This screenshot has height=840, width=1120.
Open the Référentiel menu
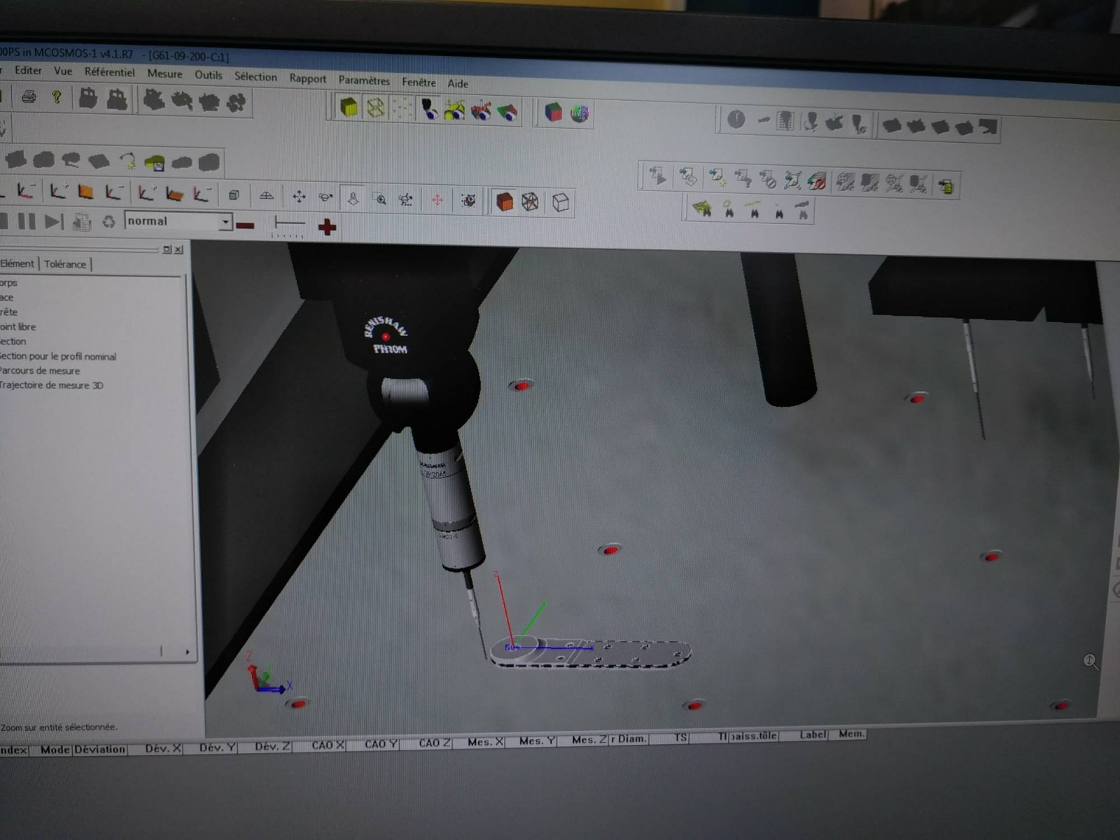click(x=109, y=72)
